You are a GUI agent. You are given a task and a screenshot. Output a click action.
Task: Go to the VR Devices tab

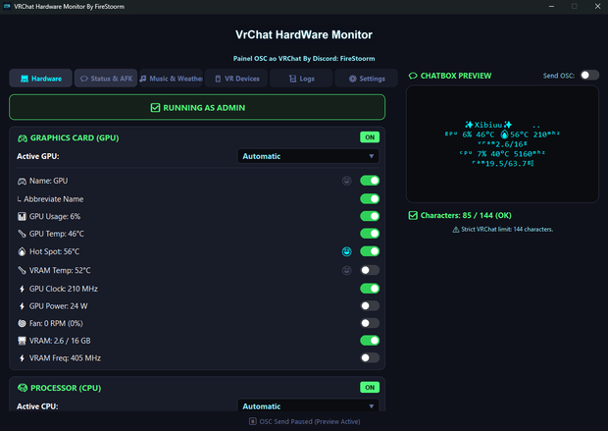pyautogui.click(x=236, y=79)
